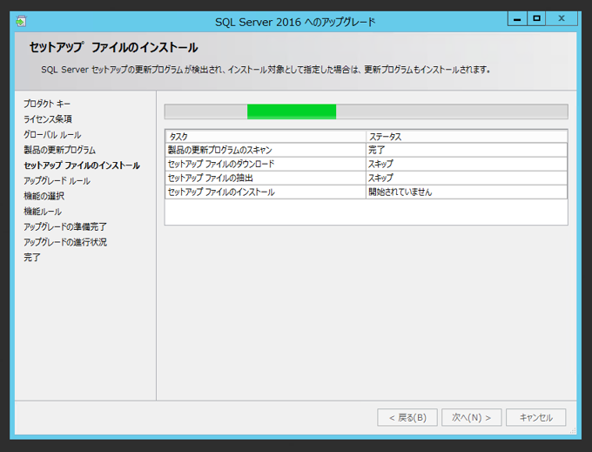Select プロダクト キー step in sidebar
The image size is (592, 452).
[47, 104]
